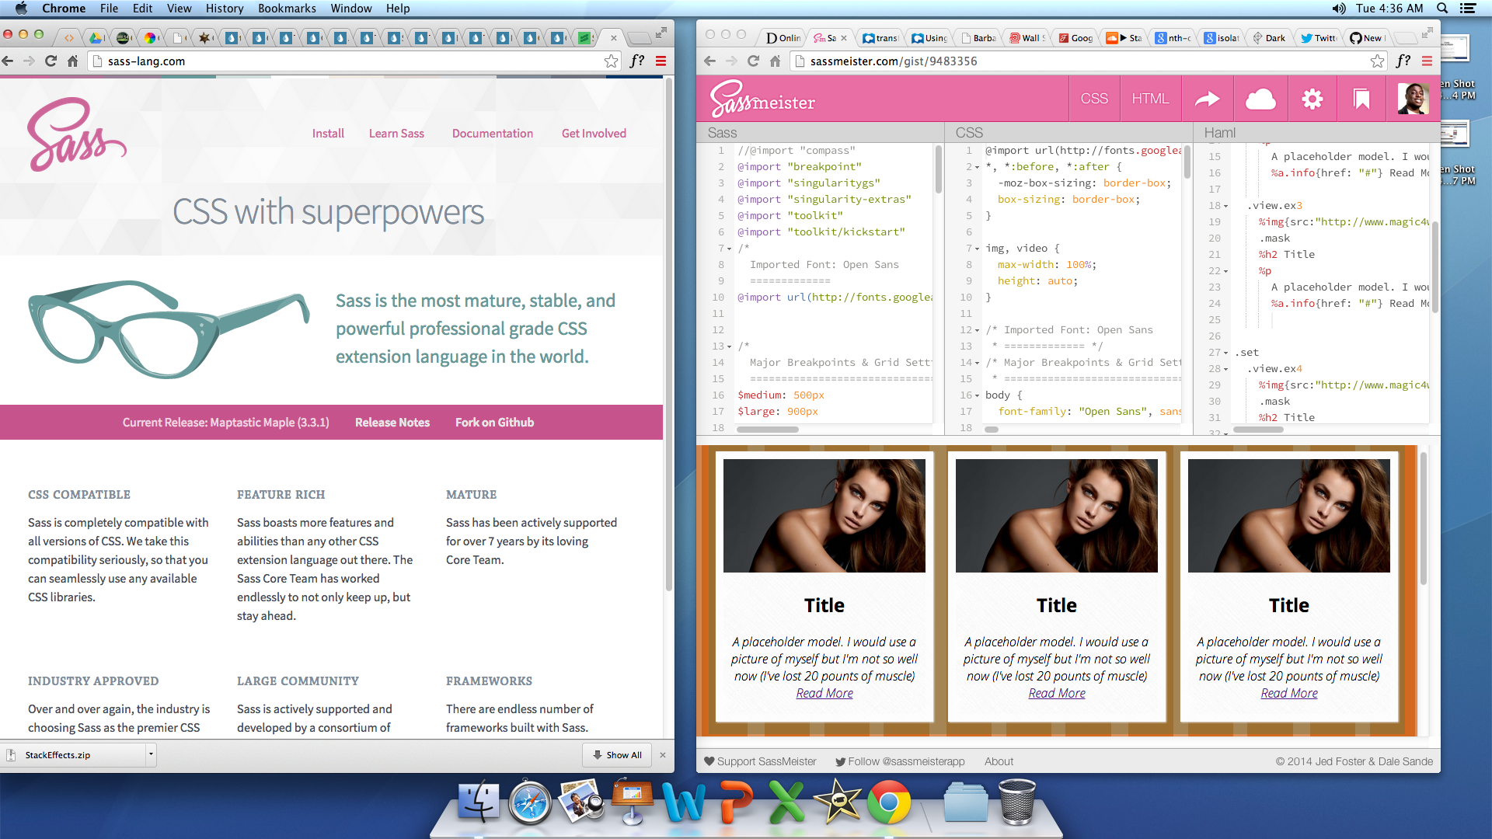Click the f? extension icon in sass-lang window
The height and width of the screenshot is (839, 1492).
pyautogui.click(x=637, y=61)
